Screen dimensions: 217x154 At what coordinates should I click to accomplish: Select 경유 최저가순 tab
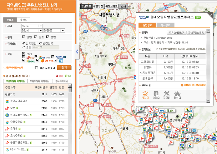62,81
